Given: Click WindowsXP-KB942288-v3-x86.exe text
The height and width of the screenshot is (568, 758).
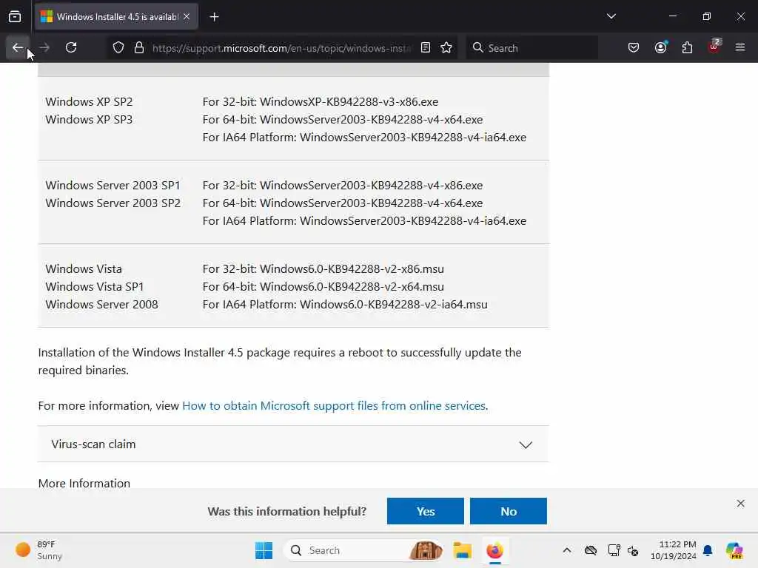Looking at the screenshot, I should [349, 102].
